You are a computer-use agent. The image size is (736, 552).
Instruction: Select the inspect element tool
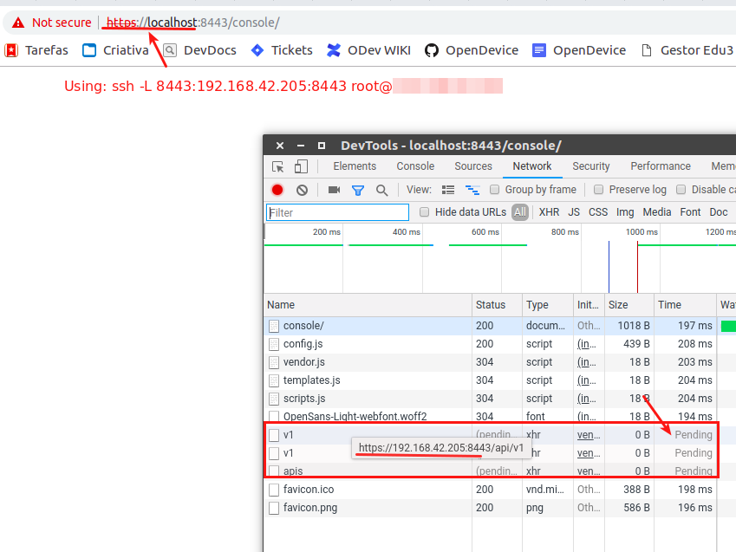(x=277, y=166)
